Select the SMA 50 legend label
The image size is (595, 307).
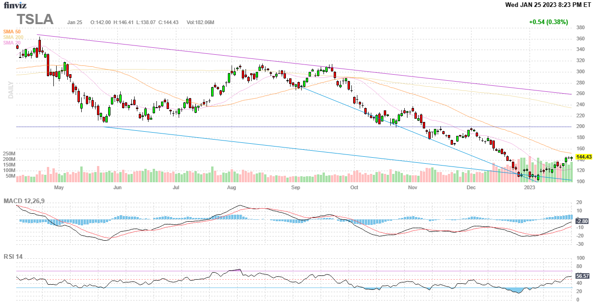[12, 32]
